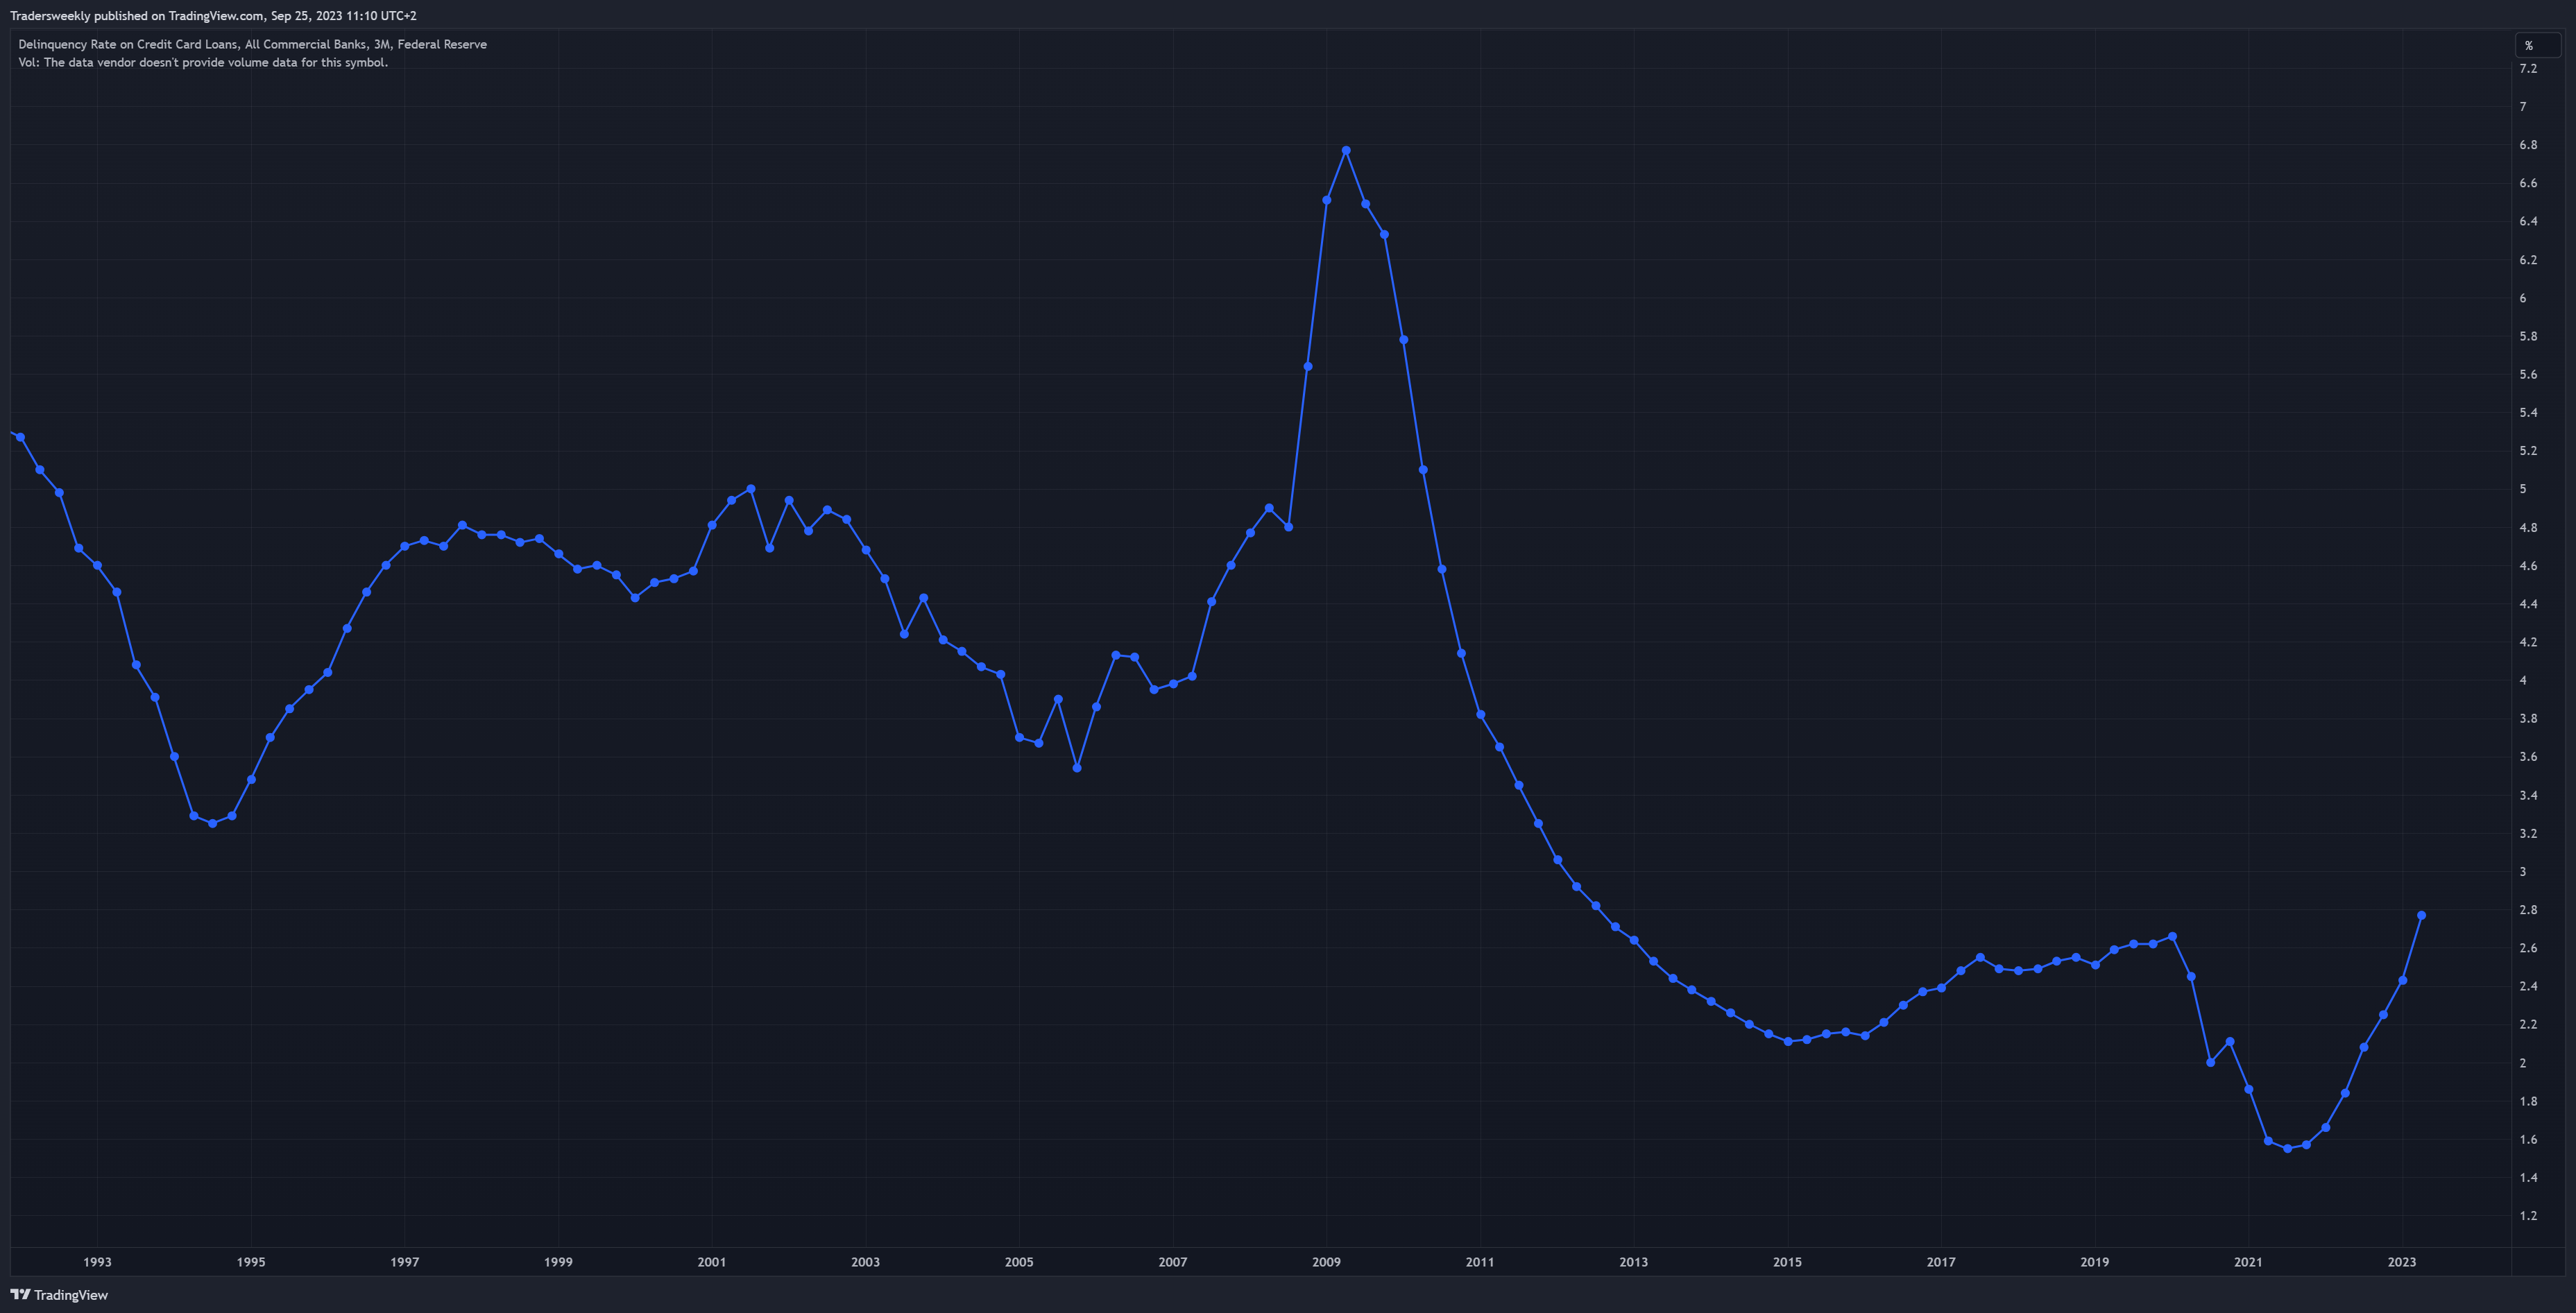Click the 3.6 value on the price scale
2576x1313 pixels.
click(x=2528, y=757)
